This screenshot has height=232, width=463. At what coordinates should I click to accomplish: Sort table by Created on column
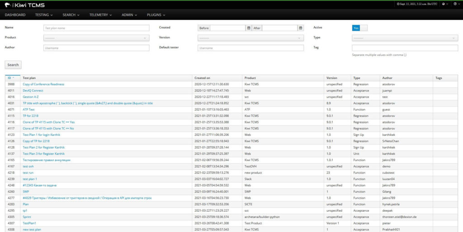coord(217,78)
